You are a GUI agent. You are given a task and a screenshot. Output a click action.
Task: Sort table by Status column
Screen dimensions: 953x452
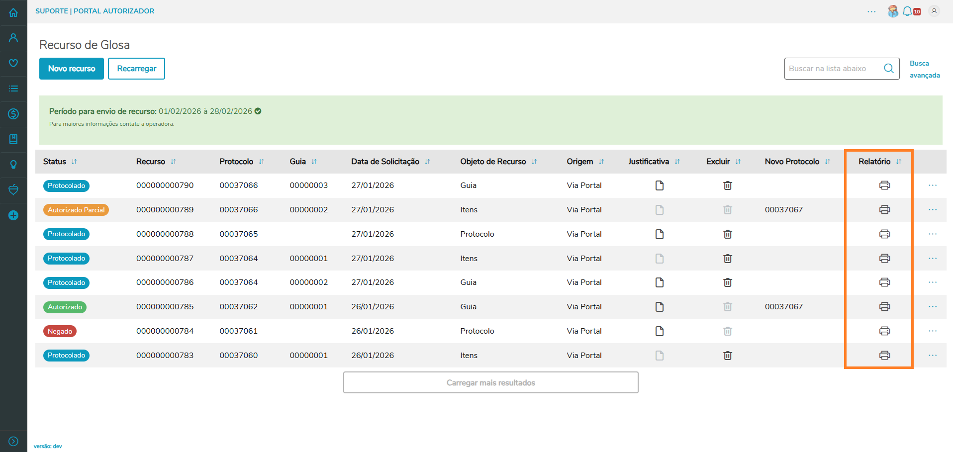point(74,162)
